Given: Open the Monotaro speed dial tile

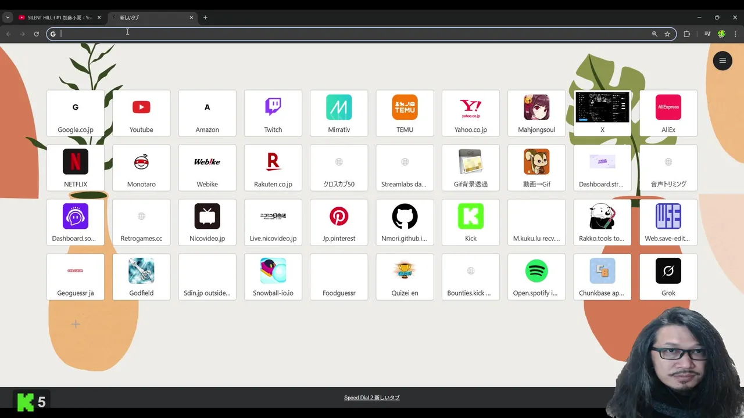Looking at the screenshot, I should coord(141,168).
